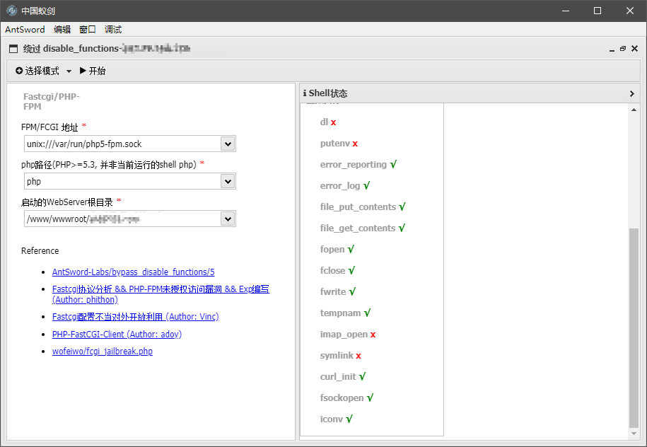Open the 窗口 menu
Screen dimensions: 647x447
click(x=88, y=30)
